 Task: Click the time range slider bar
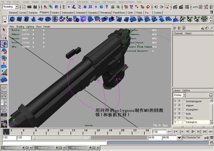(61, 138)
